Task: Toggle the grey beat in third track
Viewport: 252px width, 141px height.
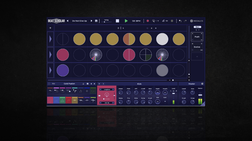Action: [x=162, y=70]
